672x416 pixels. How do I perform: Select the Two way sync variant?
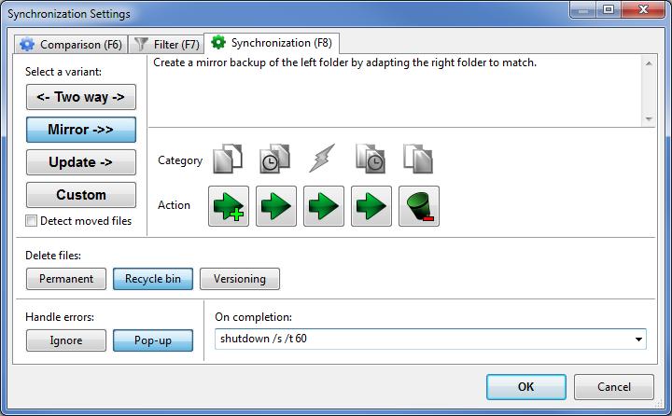coord(81,97)
